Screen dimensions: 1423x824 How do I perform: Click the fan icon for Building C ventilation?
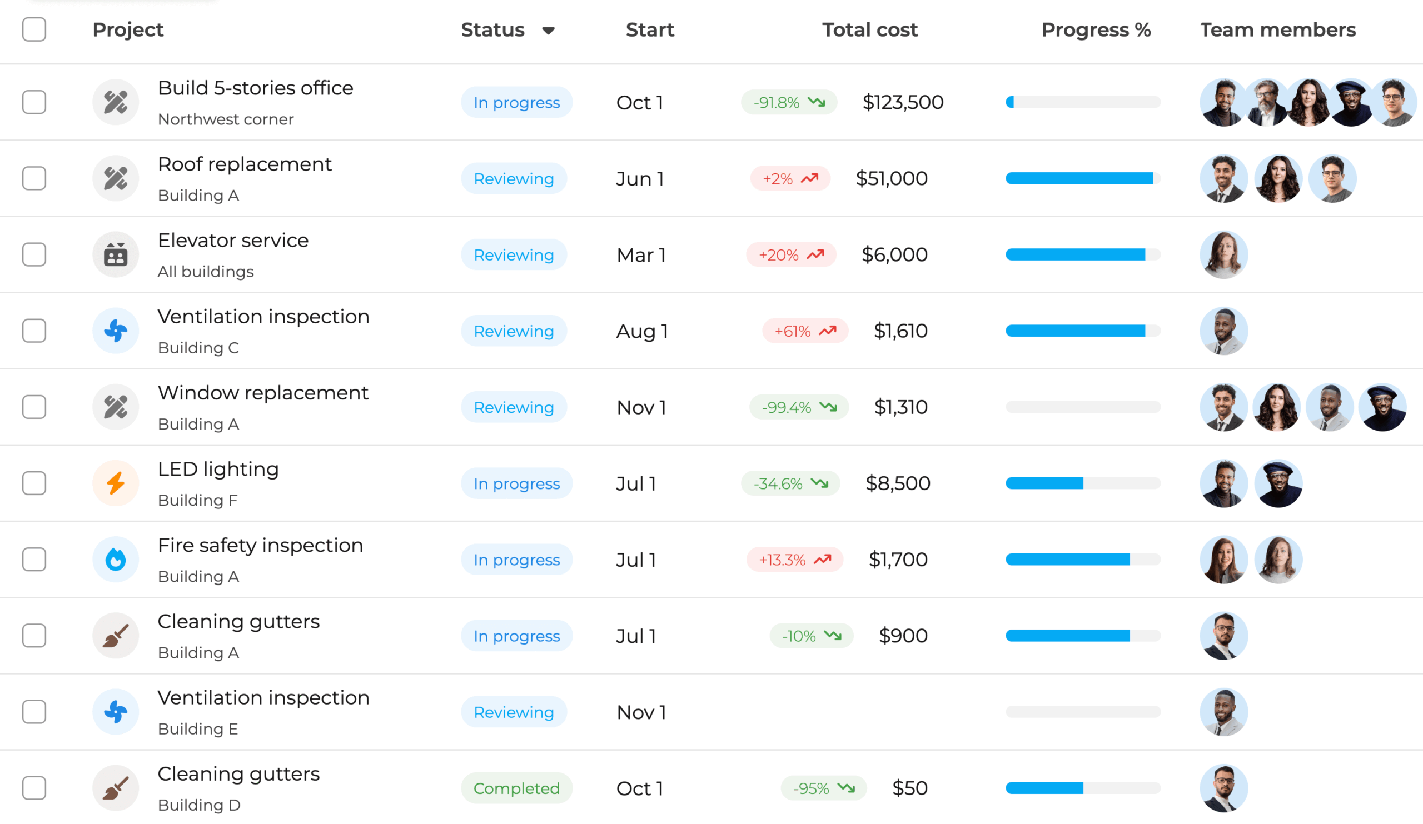pyautogui.click(x=116, y=331)
